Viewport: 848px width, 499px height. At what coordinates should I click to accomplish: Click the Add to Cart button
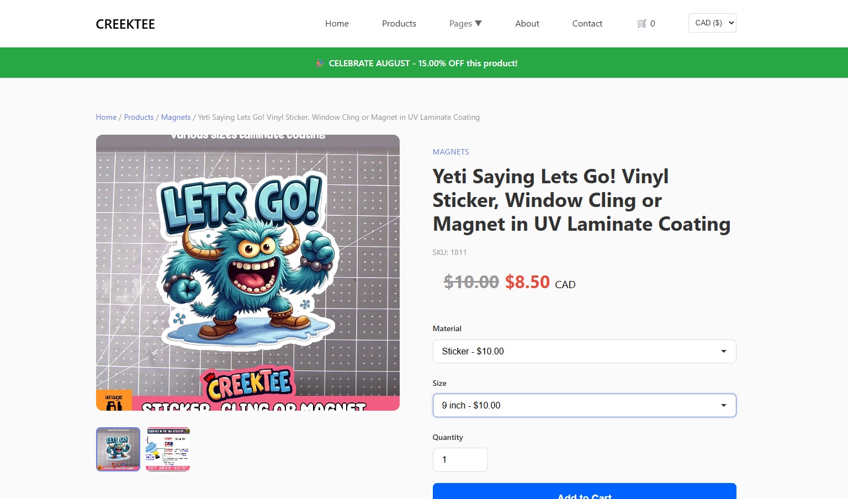584,491
